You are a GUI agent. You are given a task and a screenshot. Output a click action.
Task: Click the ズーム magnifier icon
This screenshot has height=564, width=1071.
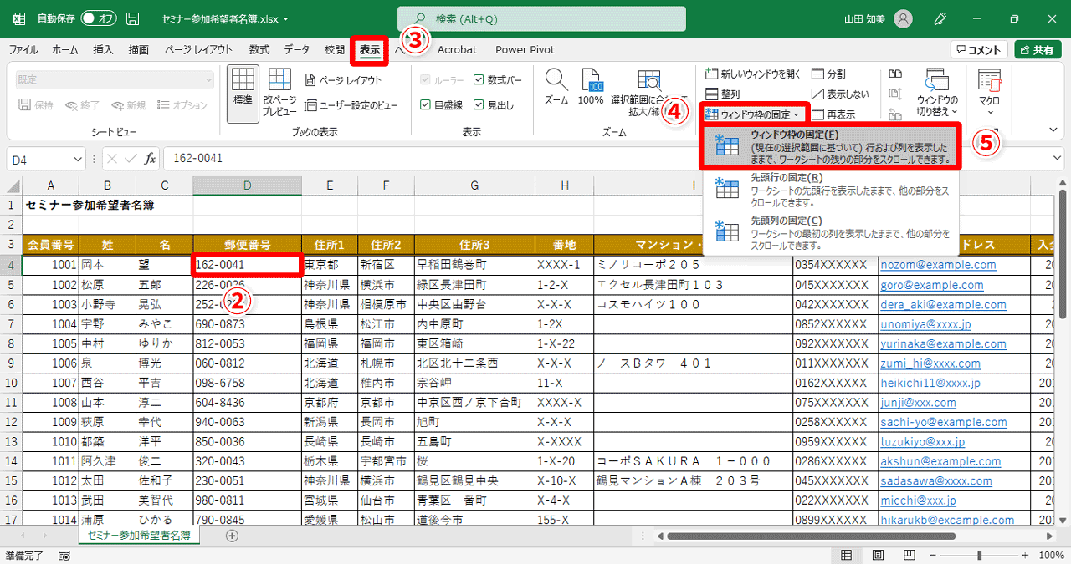(x=556, y=88)
